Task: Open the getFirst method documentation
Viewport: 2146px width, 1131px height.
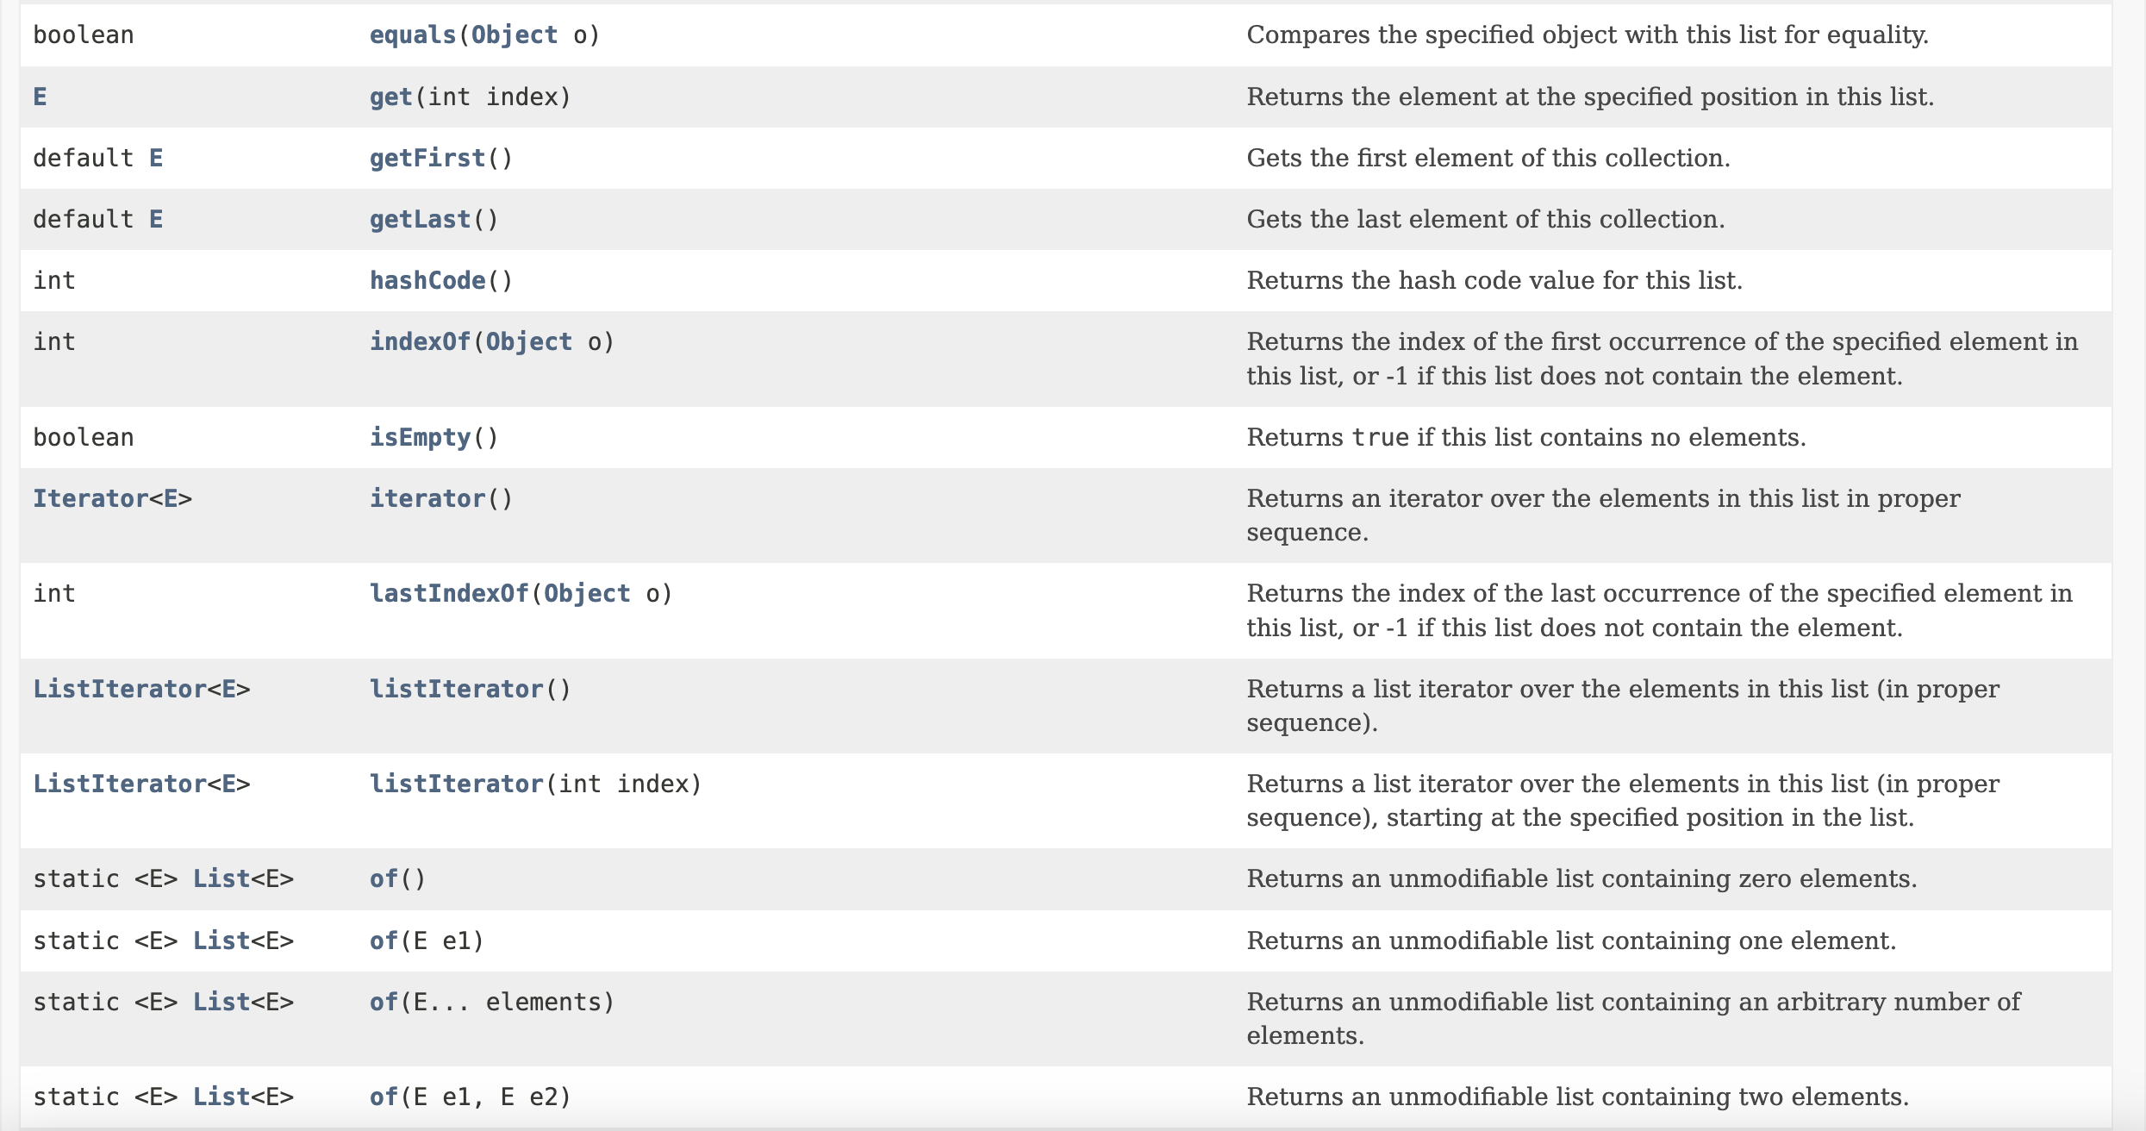Action: [x=427, y=159]
